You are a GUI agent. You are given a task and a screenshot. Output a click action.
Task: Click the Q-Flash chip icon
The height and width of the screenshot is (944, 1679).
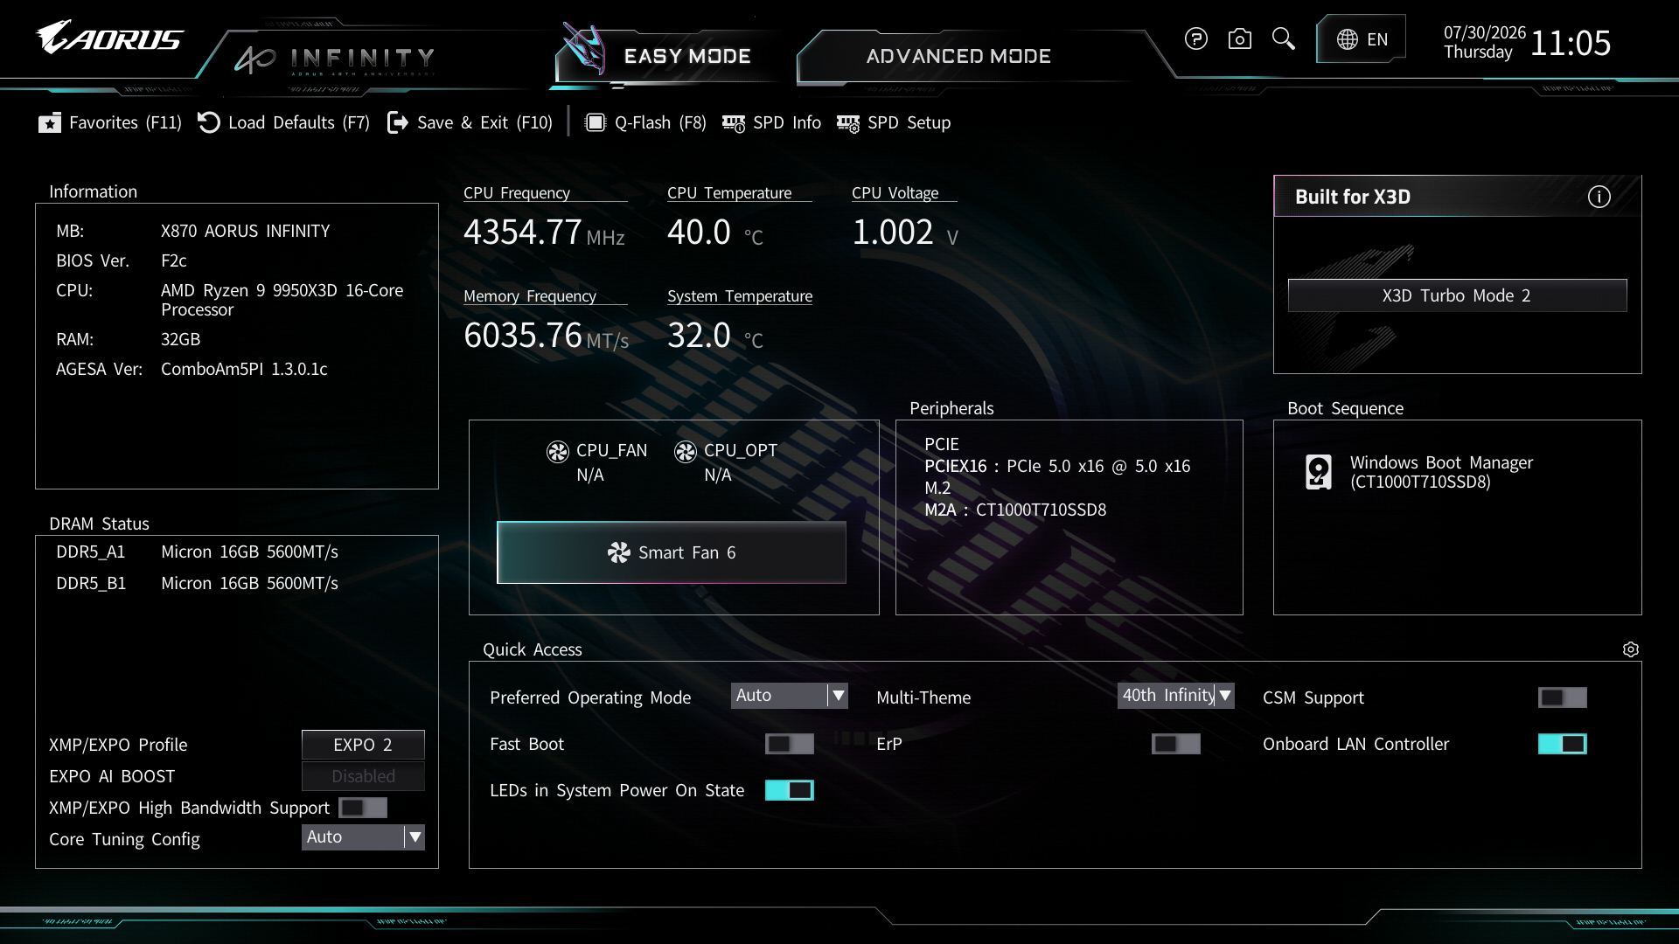(x=596, y=122)
